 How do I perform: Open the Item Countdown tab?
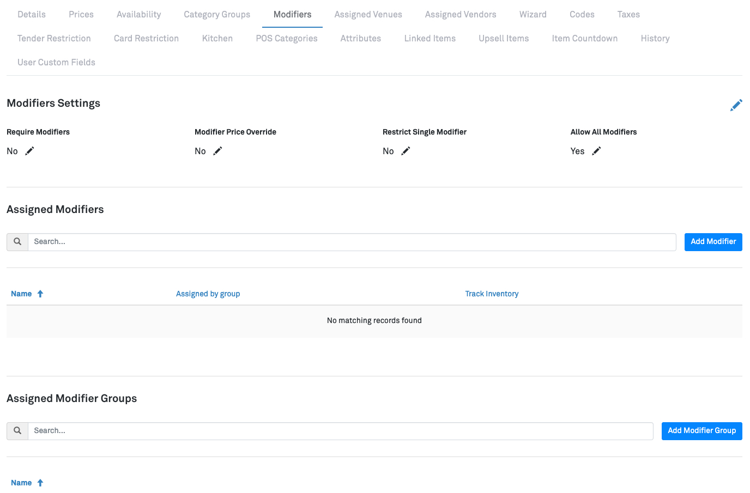(x=584, y=39)
